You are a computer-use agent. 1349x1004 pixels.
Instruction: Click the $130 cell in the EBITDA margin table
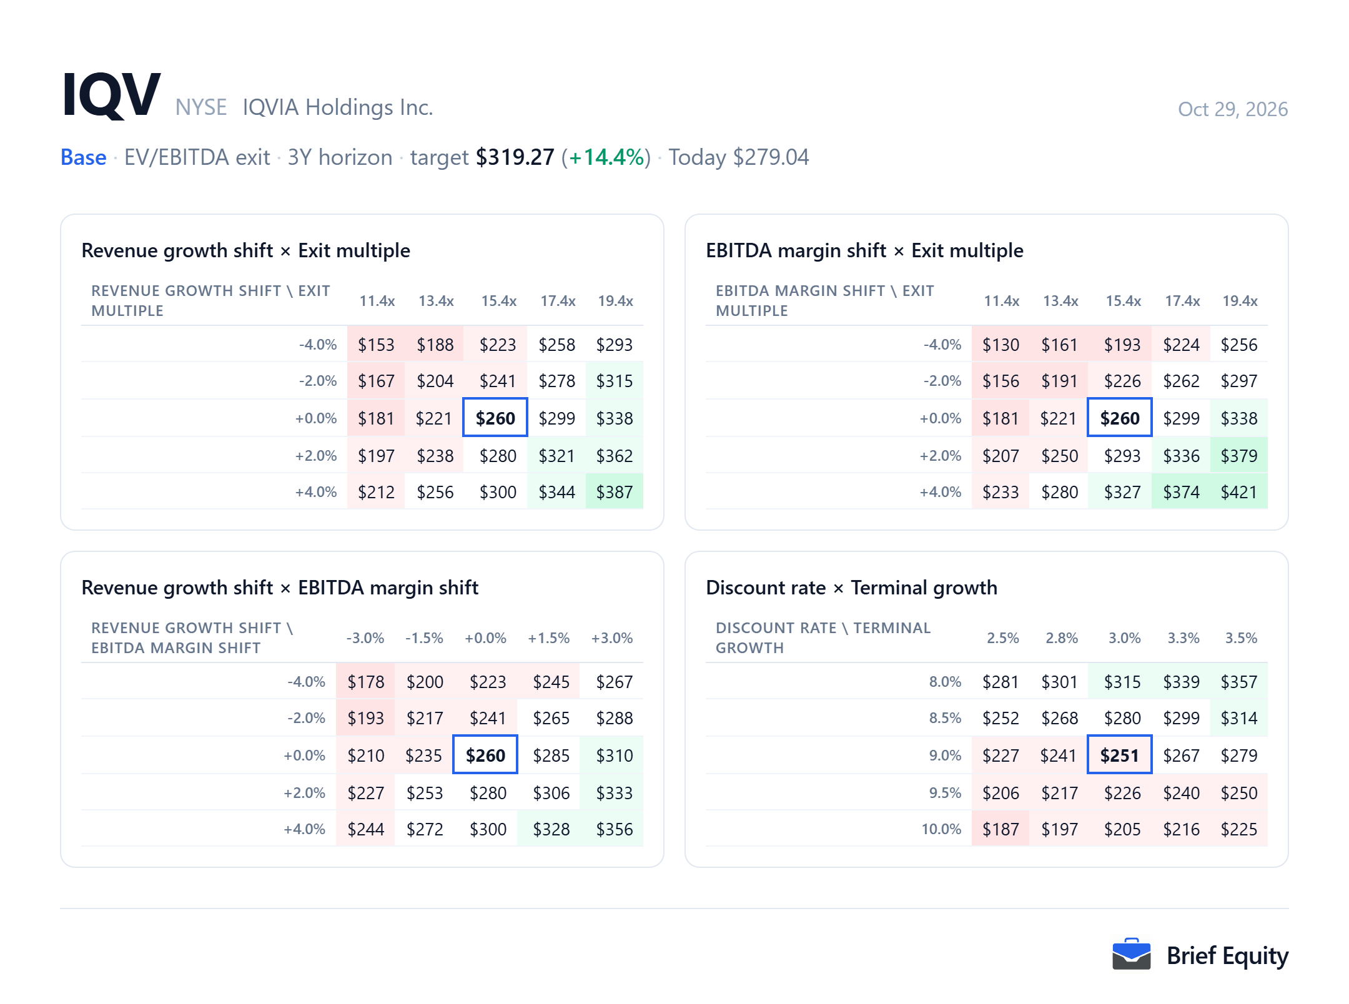click(x=1001, y=345)
